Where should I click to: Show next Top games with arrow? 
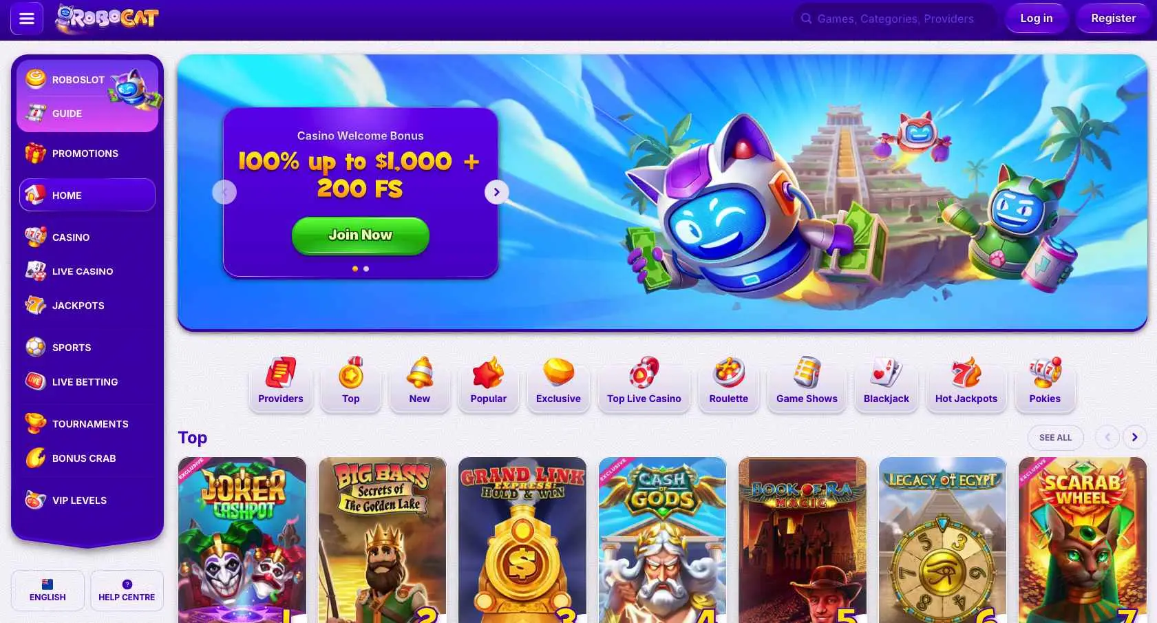pos(1134,437)
